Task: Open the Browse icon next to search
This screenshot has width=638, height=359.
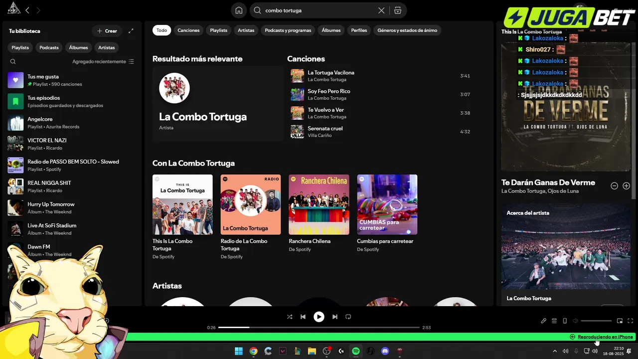Action: click(x=397, y=10)
